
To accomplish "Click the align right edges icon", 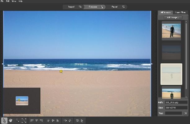I will coord(41,121).
